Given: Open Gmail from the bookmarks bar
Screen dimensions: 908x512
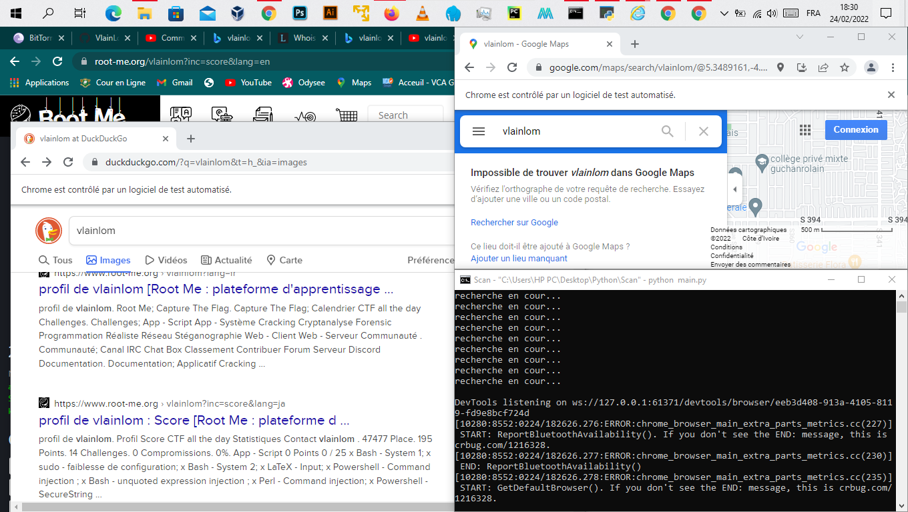Looking at the screenshot, I should click(174, 83).
